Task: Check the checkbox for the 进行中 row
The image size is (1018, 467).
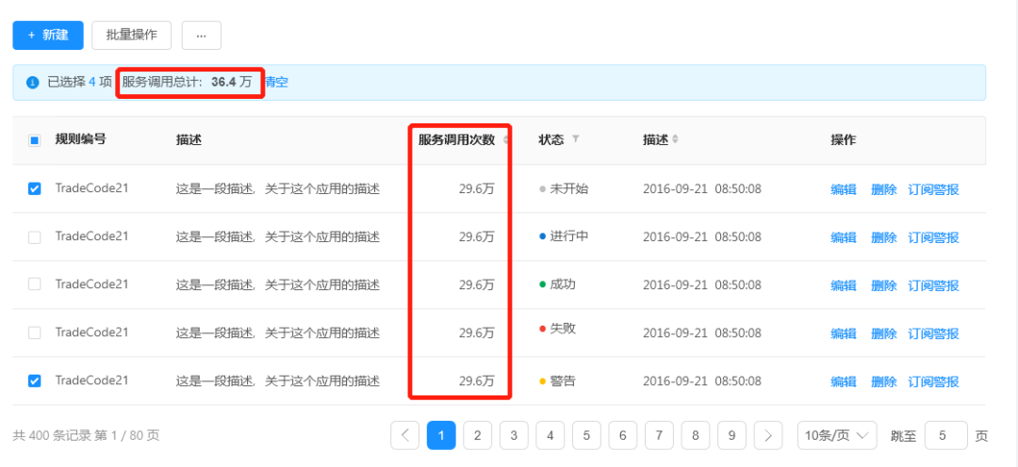Action: pos(35,237)
